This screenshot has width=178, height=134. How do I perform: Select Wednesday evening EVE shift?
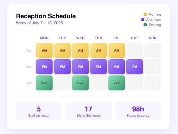pyautogui.click(x=80, y=83)
